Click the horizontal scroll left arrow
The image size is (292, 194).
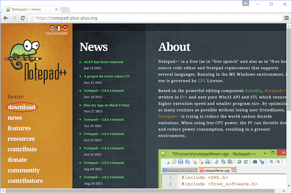coord(3,191)
